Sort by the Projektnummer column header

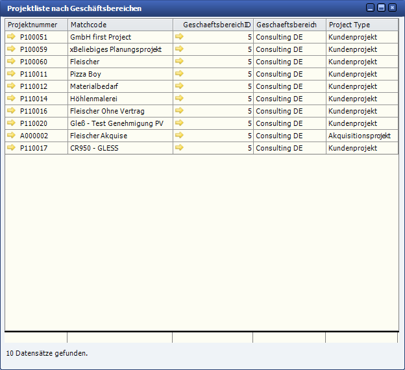(36, 25)
